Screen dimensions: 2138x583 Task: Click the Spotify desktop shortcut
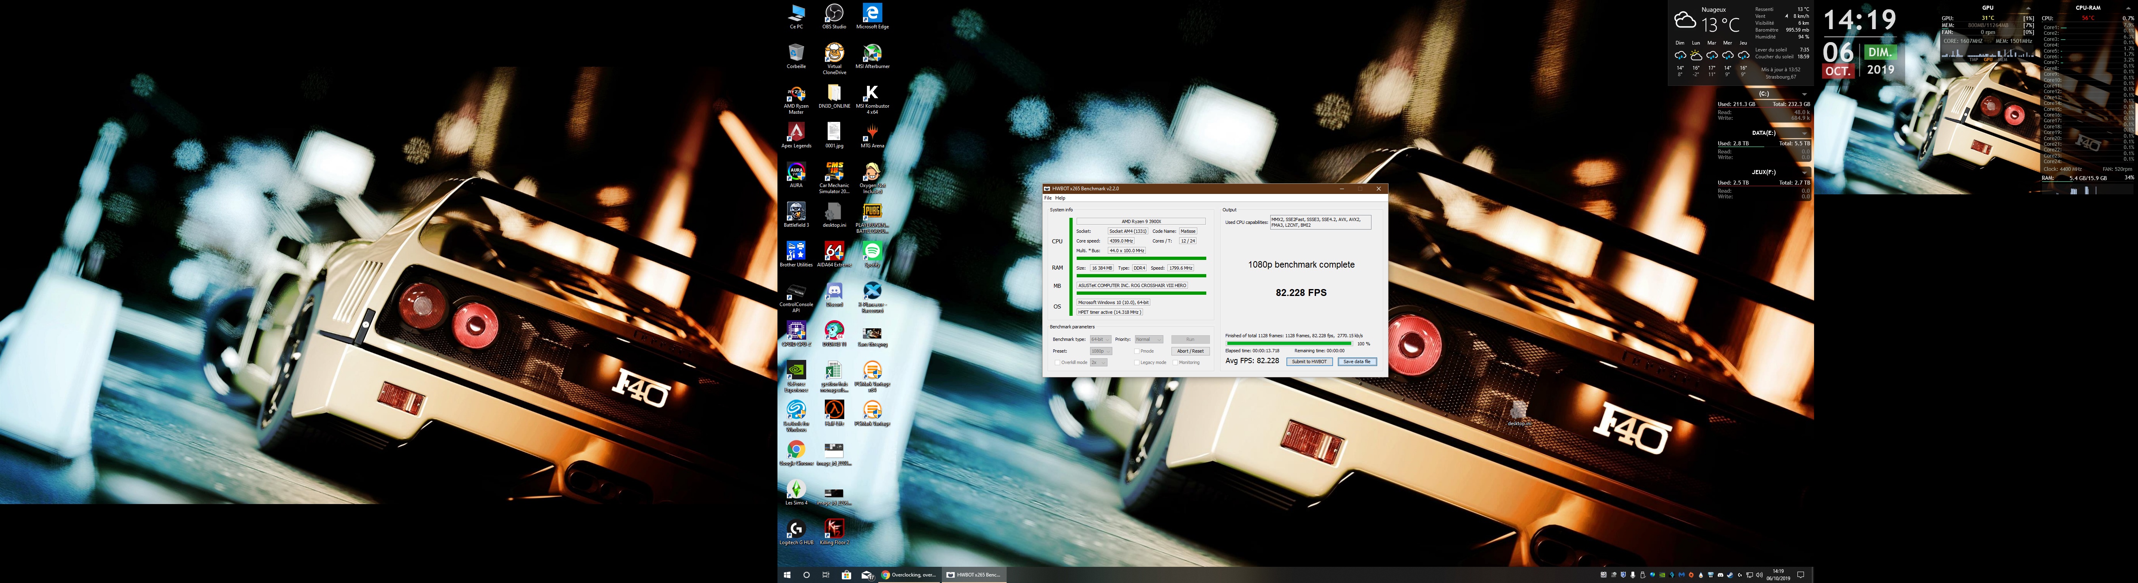[872, 255]
